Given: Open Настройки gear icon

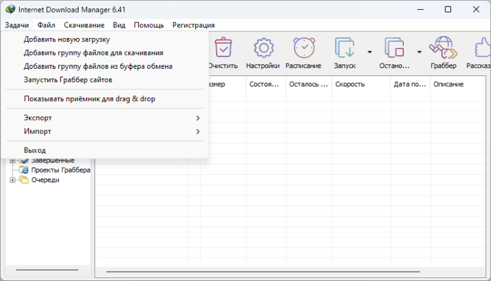Looking at the screenshot, I should tap(264, 48).
